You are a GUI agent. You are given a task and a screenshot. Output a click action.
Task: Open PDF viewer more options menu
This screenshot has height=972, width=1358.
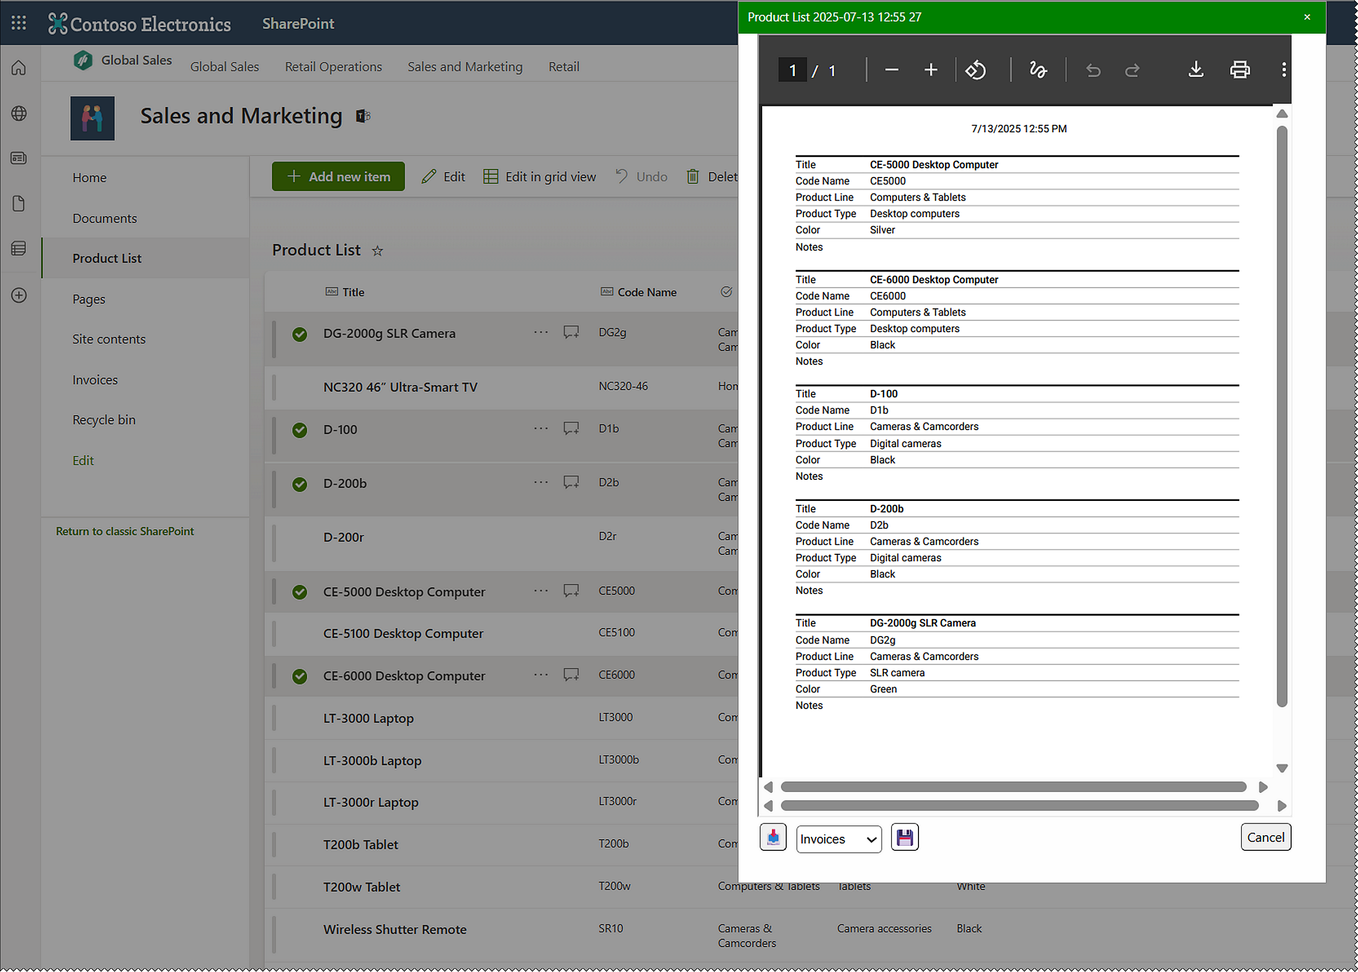click(x=1283, y=70)
